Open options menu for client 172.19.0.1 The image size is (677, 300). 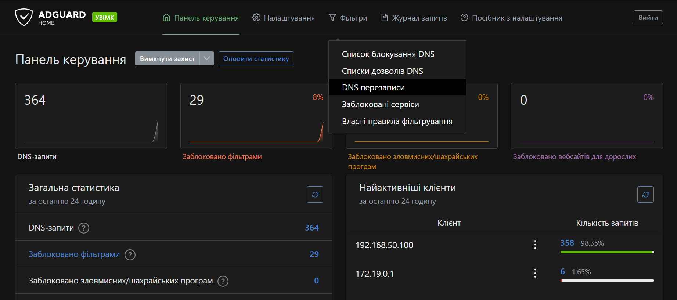(535, 273)
